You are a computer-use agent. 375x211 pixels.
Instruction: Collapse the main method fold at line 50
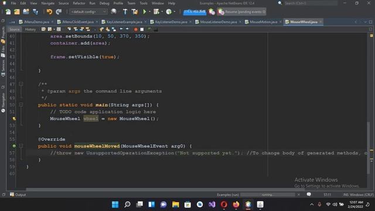tap(21, 104)
